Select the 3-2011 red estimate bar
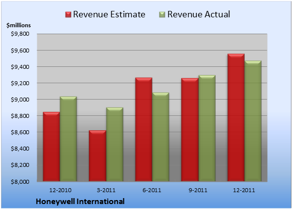292x209 pixels. 97,156
